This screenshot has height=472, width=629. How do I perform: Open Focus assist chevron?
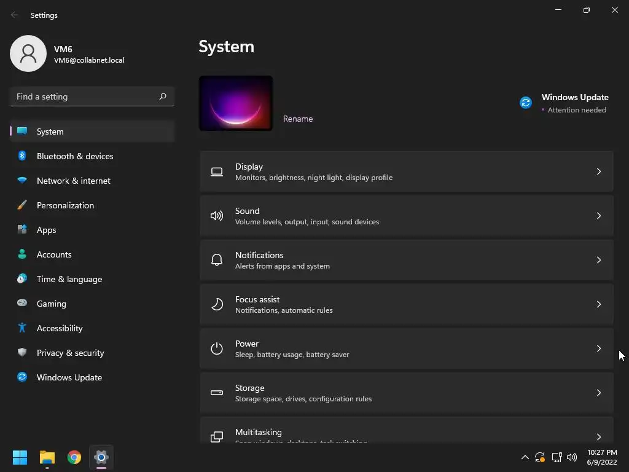[598, 304]
